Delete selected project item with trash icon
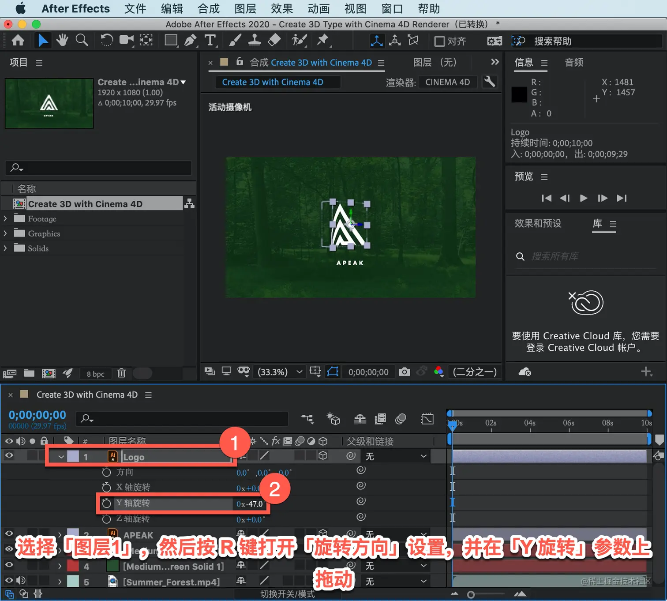667x601 pixels. pyautogui.click(x=121, y=373)
